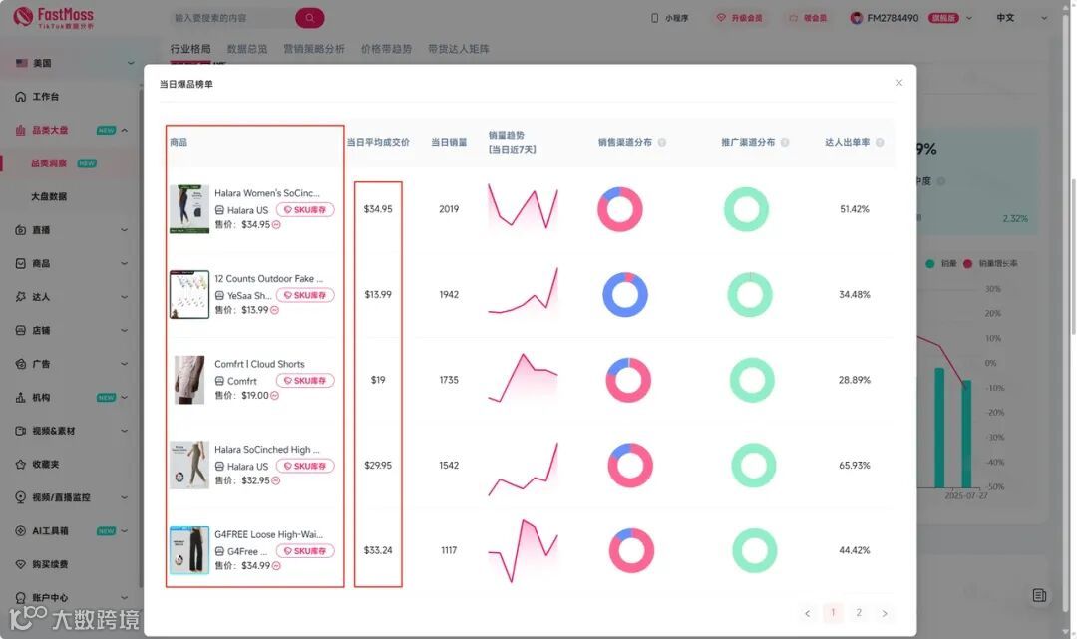Open Halara SoCinched High product thumbnail
The image size is (1077, 639).
[x=189, y=465]
